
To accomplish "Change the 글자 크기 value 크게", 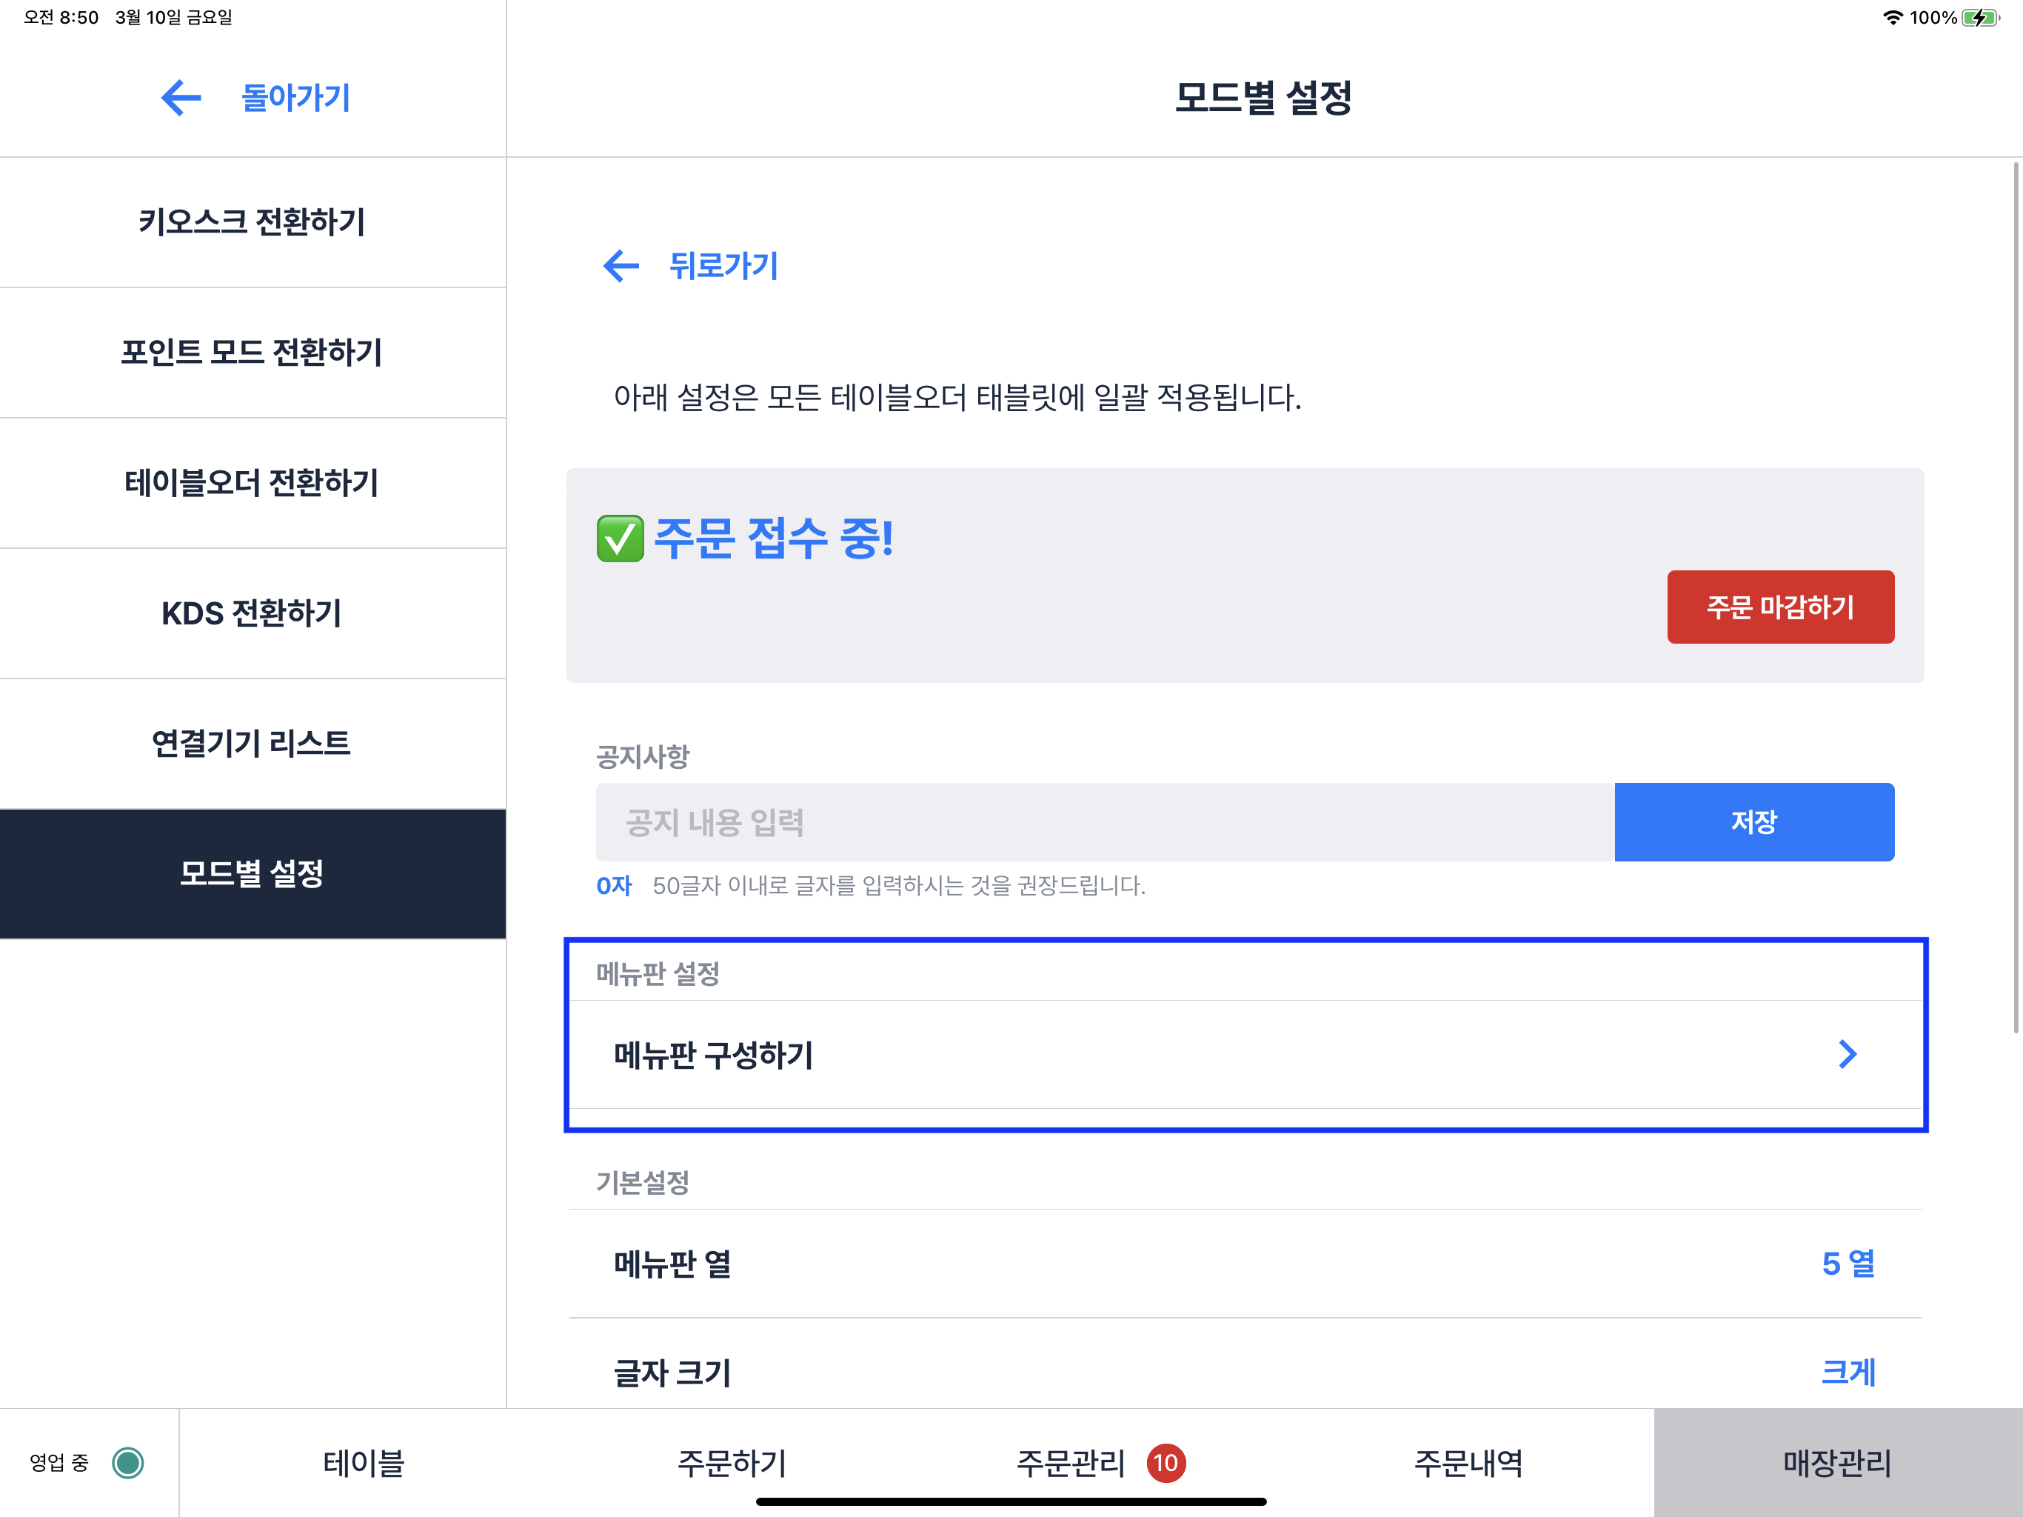I will point(1848,1372).
